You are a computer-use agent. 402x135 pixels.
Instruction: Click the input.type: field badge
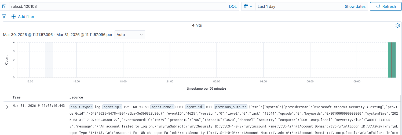tap(81, 107)
